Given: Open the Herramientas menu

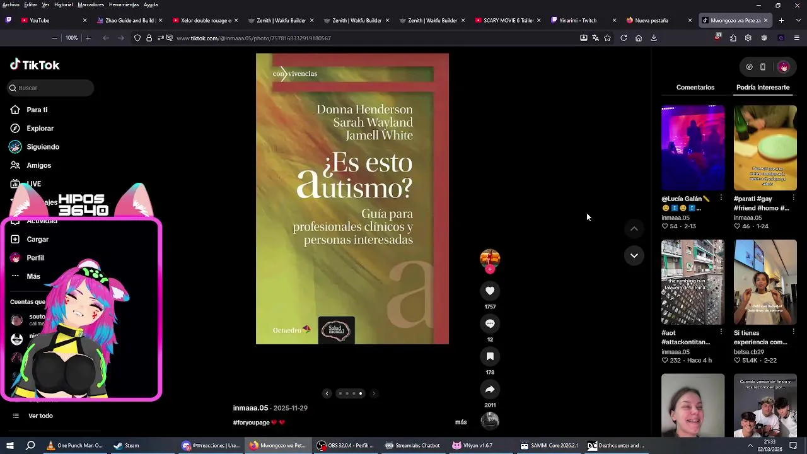Looking at the screenshot, I should (x=124, y=4).
